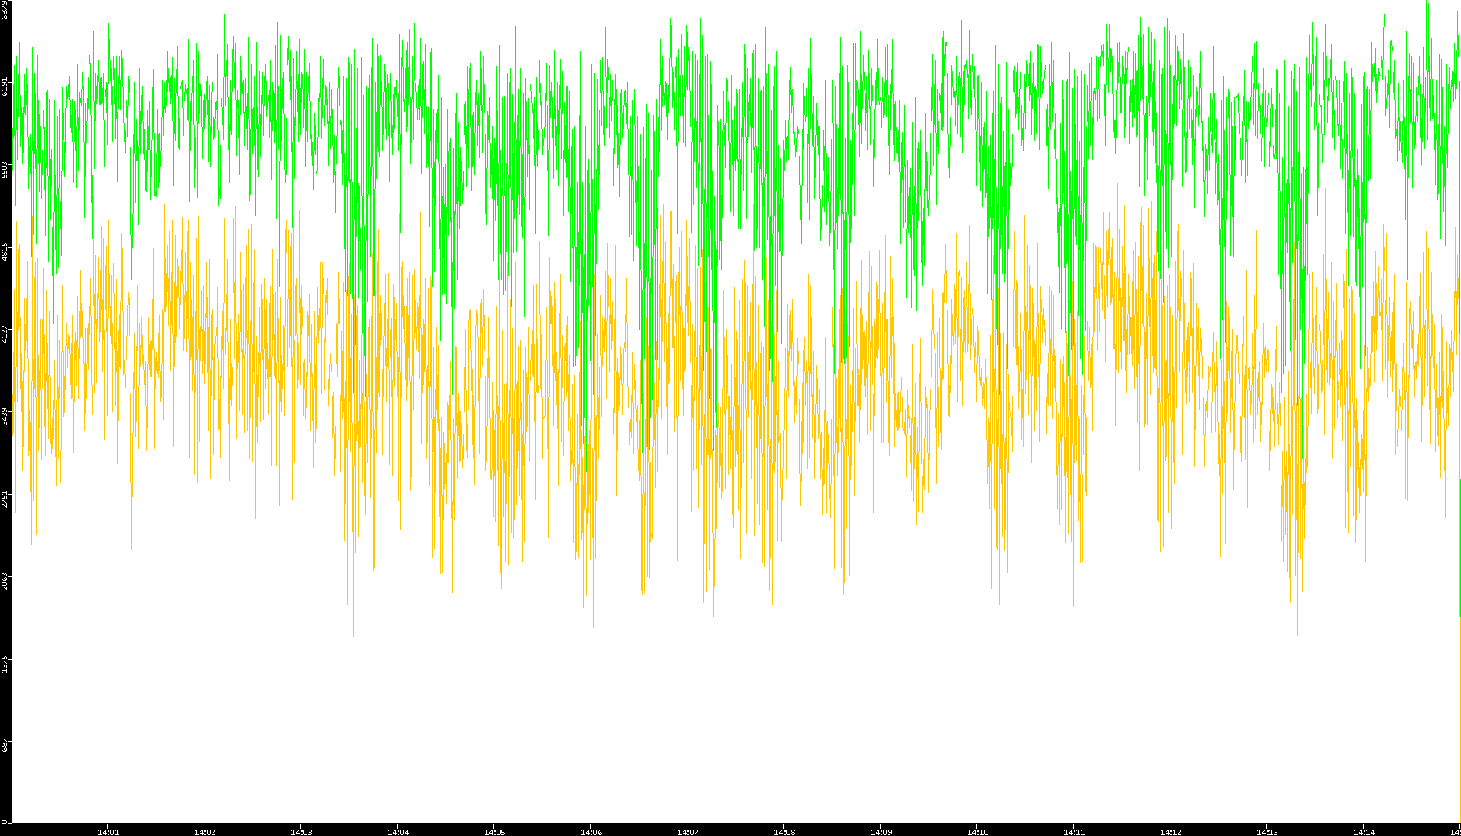The height and width of the screenshot is (836, 1461).
Task: Click the 14:12 time marker
Action: 1170,832
